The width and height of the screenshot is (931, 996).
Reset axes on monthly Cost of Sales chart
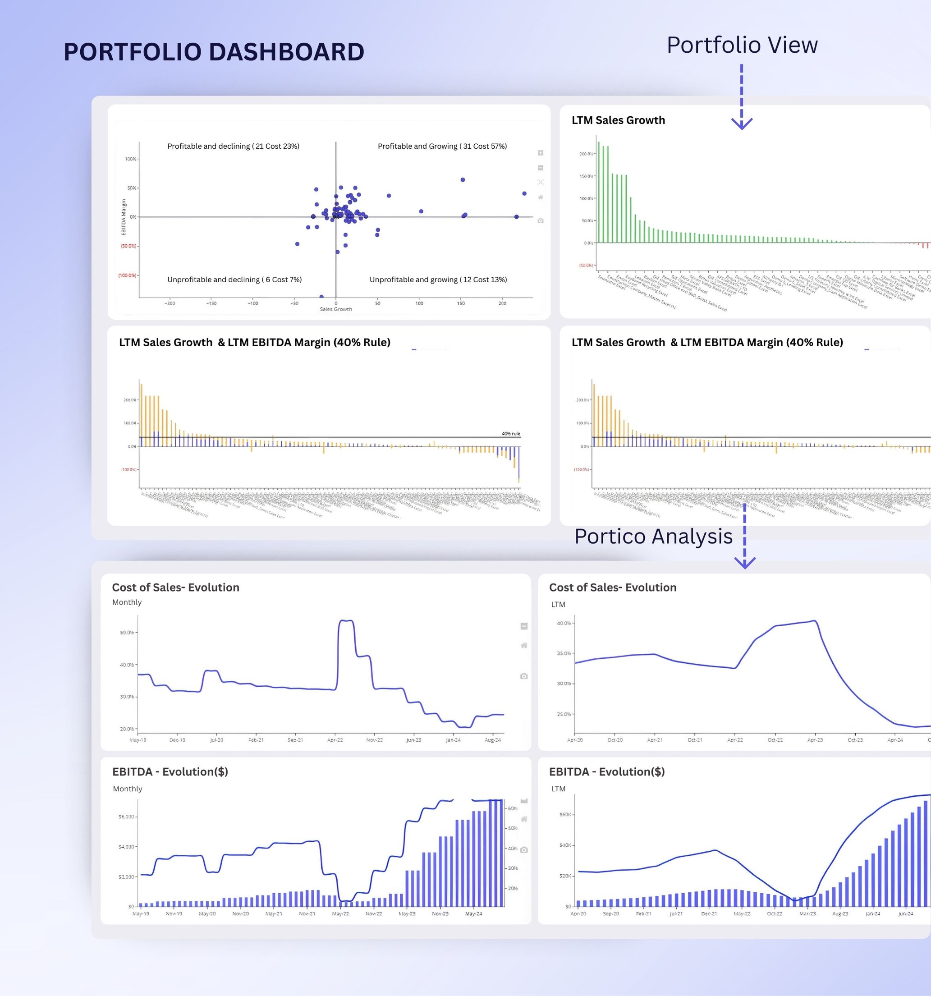point(523,645)
